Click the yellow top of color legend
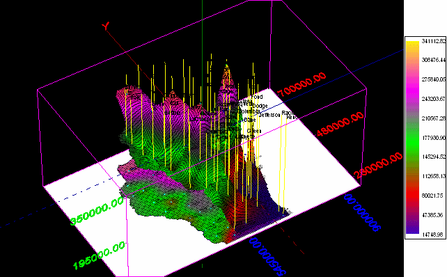This screenshot has height=277, width=447. pos(412,47)
